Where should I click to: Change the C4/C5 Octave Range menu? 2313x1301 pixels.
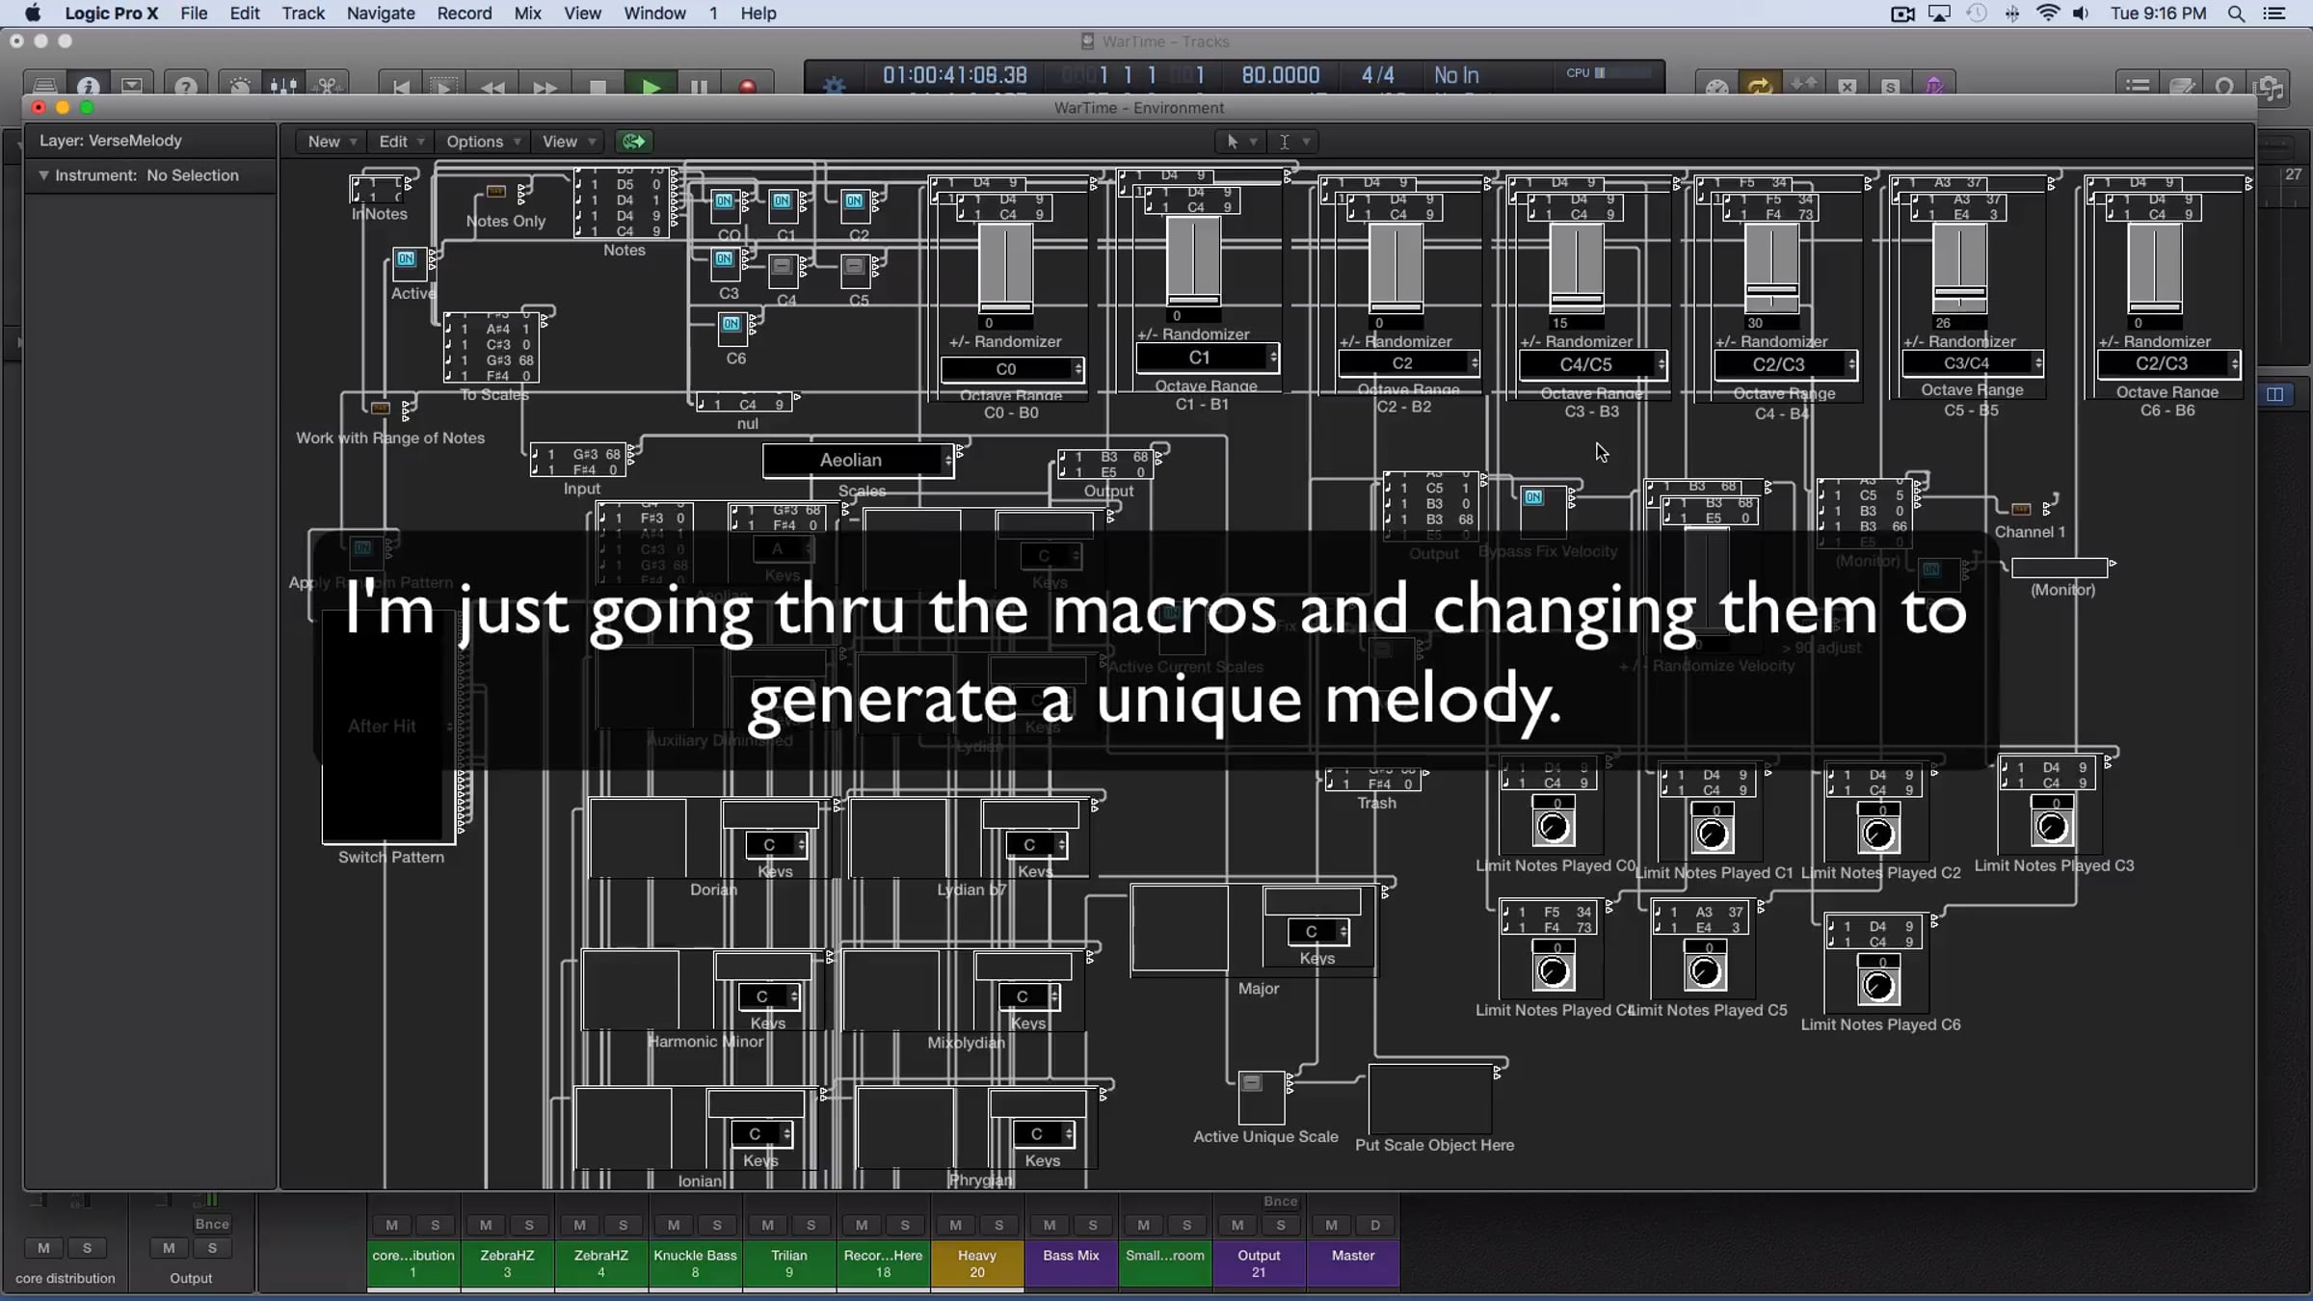(1592, 364)
